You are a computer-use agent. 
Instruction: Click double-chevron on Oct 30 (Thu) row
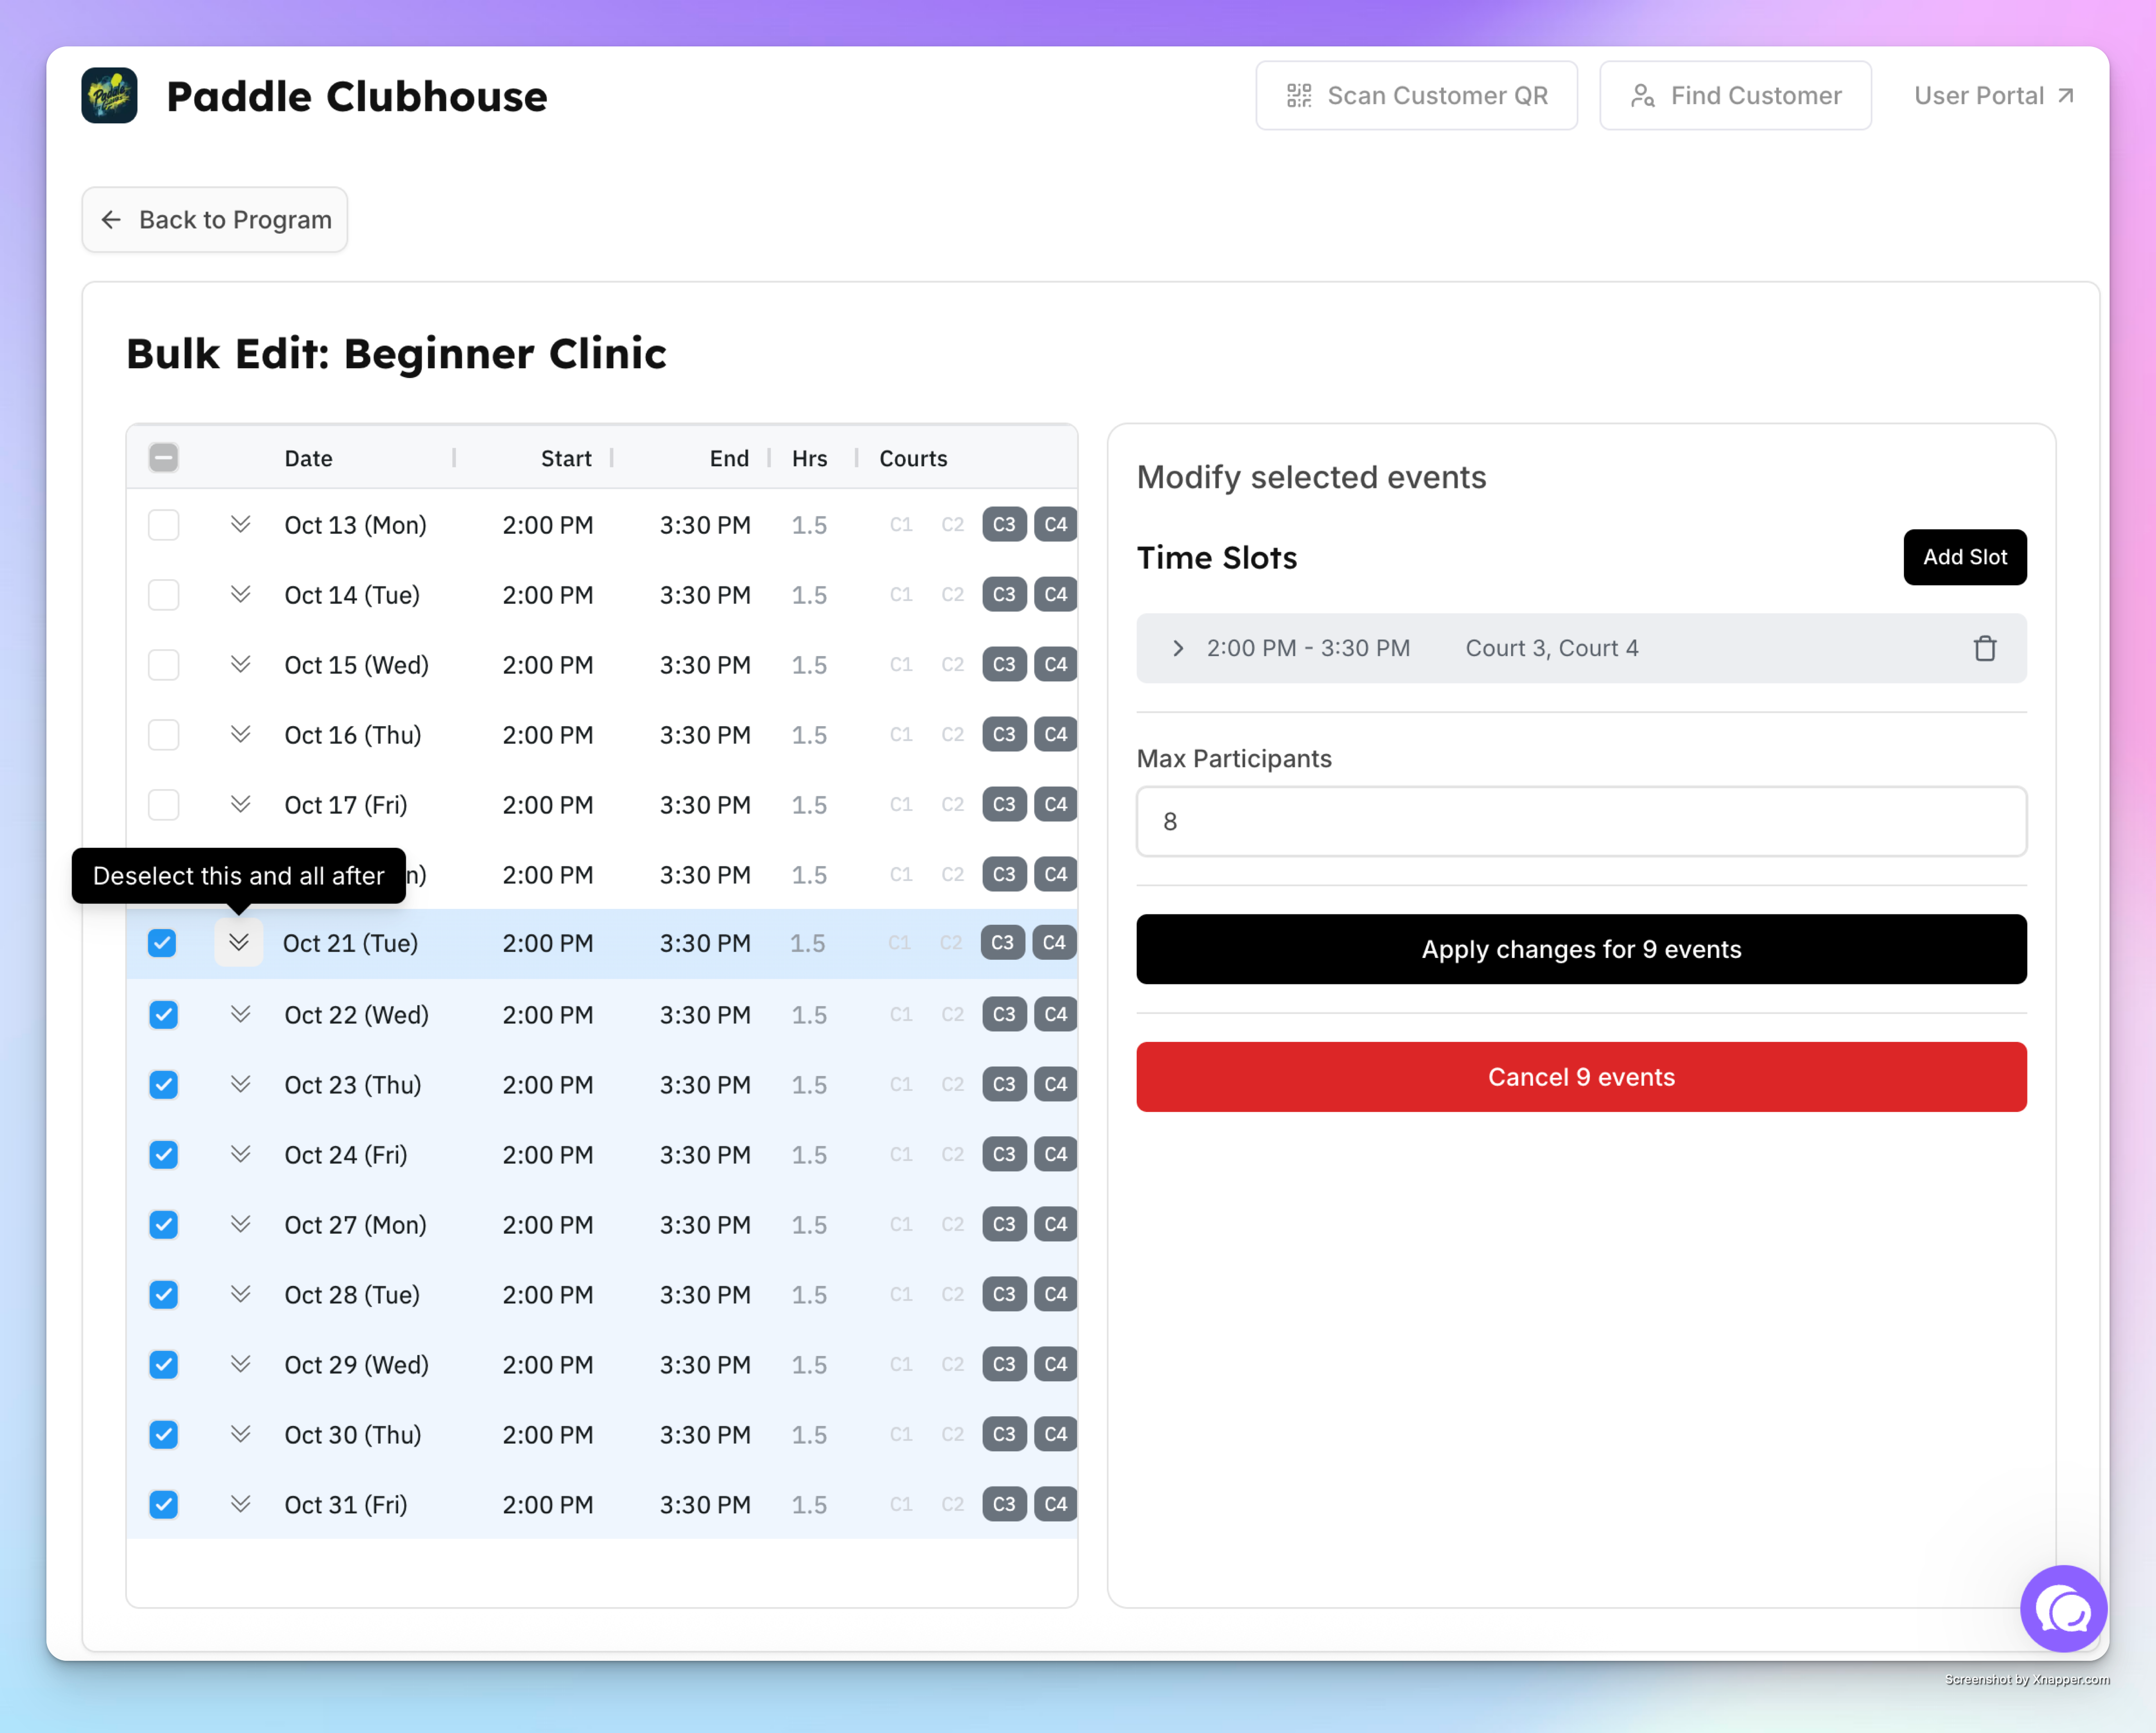click(x=240, y=1434)
